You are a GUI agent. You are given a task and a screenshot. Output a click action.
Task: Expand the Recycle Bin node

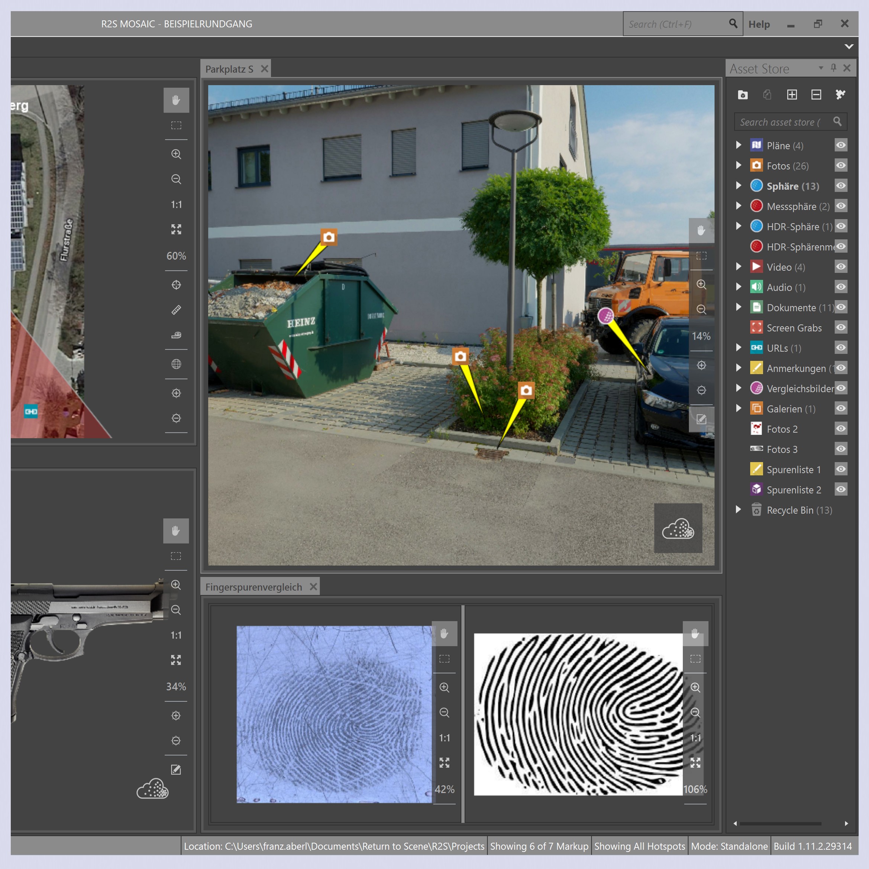(x=739, y=510)
